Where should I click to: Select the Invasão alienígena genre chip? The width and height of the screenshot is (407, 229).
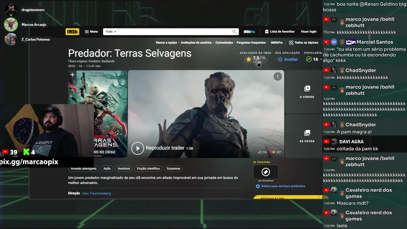[84, 169]
